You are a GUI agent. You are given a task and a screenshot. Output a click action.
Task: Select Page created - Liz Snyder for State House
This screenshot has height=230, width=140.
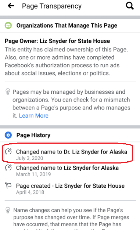70,186
